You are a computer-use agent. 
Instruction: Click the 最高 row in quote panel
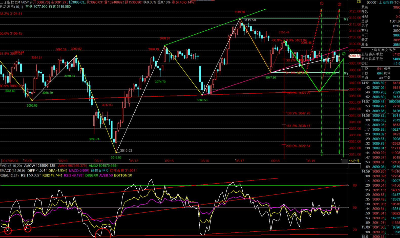click(x=381, y=40)
